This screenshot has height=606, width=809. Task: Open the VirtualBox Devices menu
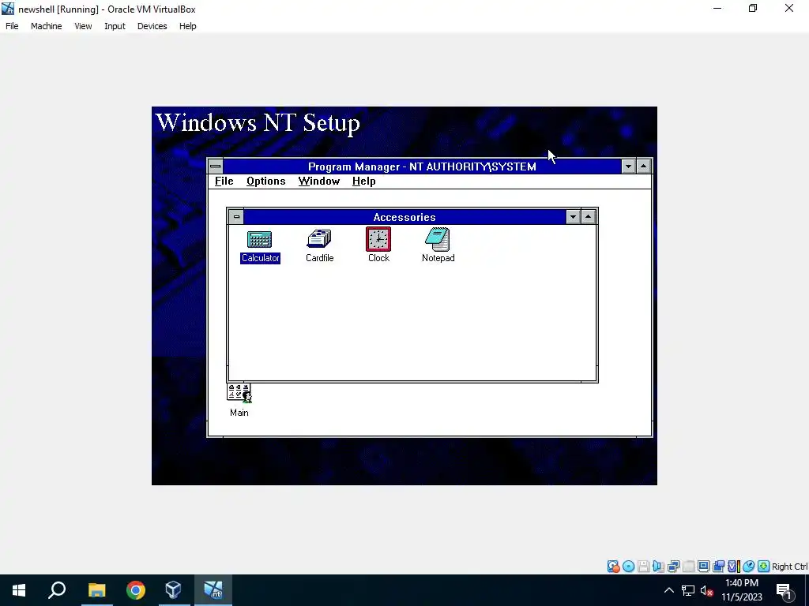pos(152,26)
